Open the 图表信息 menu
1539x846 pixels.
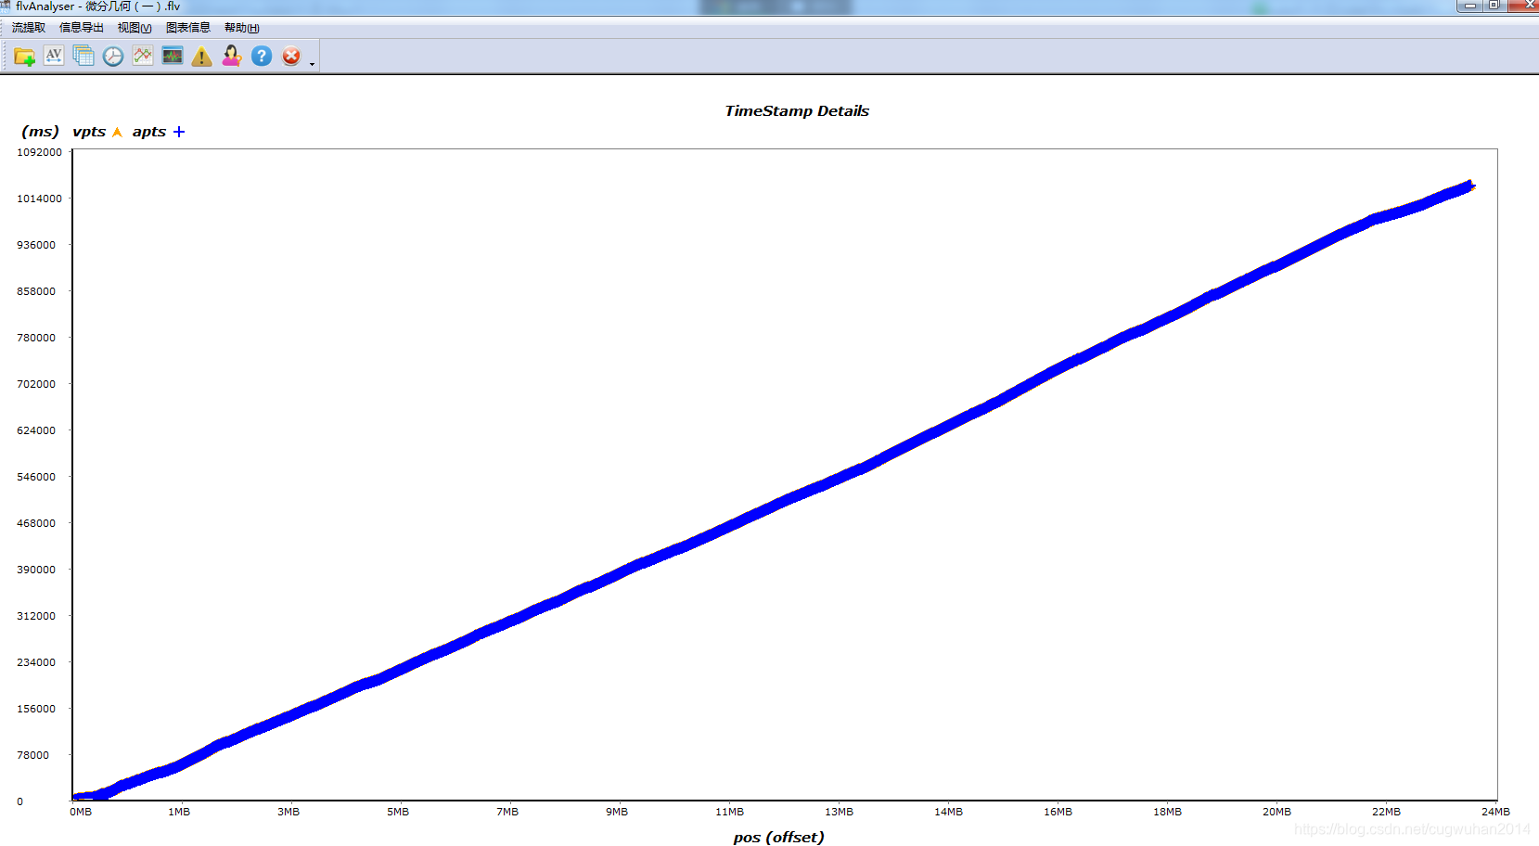pos(188,28)
